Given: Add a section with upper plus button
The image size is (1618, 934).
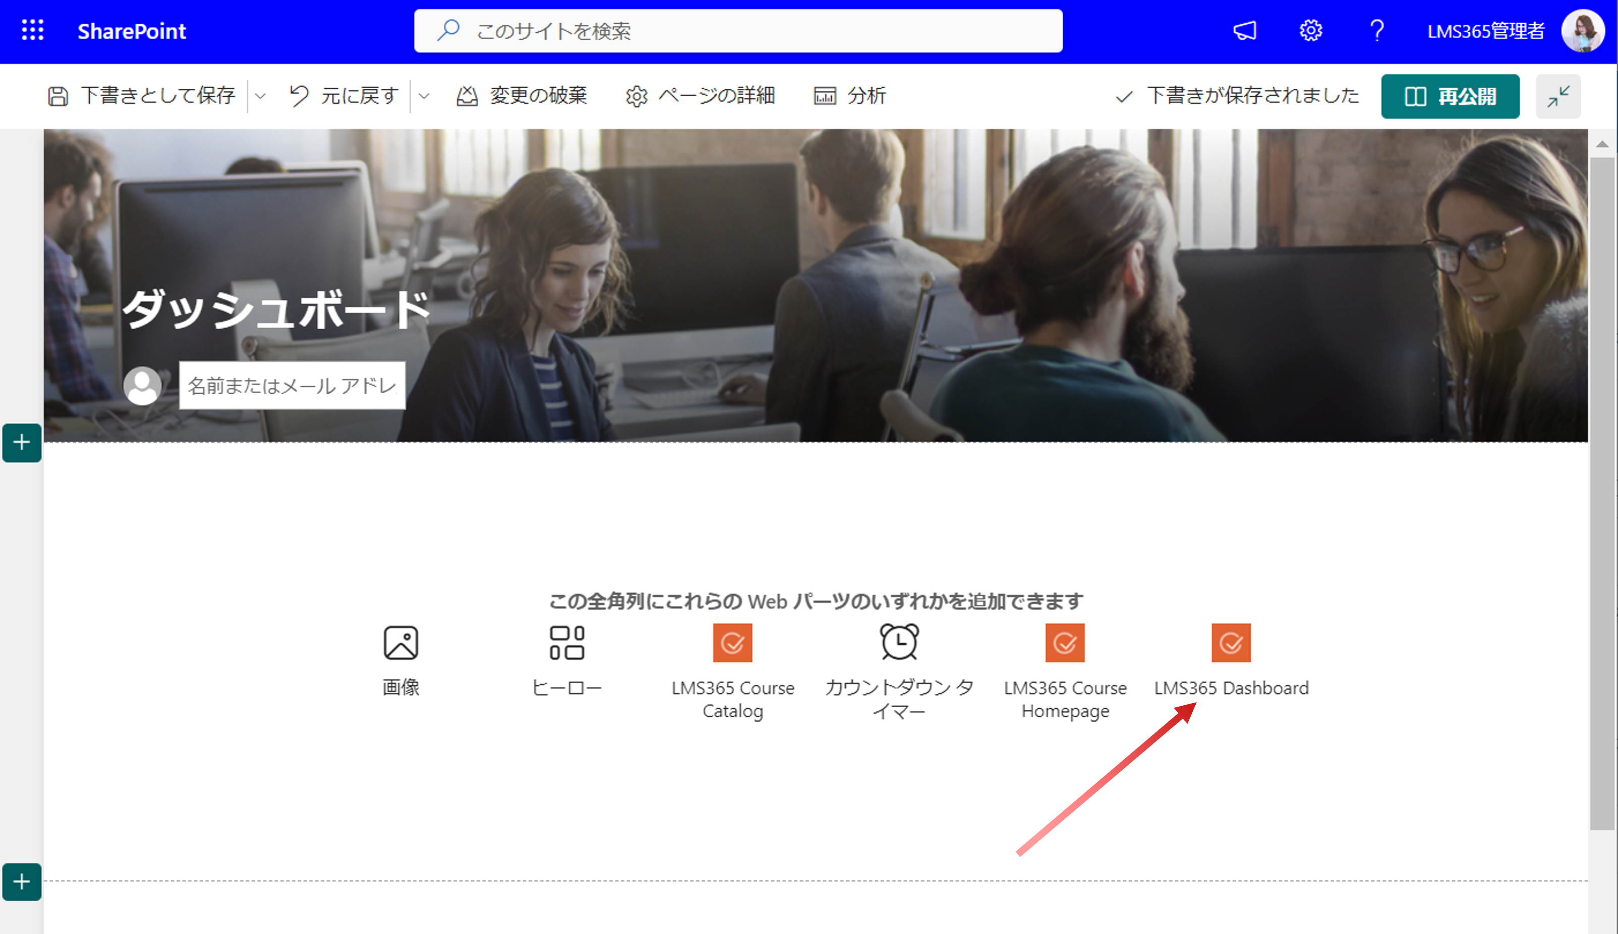Looking at the screenshot, I should pos(22,443).
